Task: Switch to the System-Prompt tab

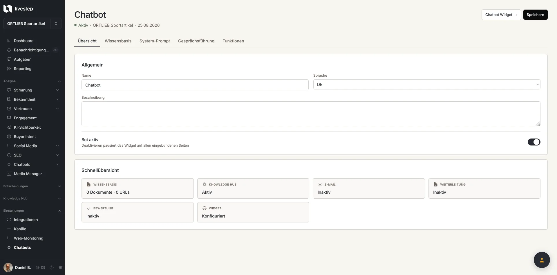Action: point(155,41)
